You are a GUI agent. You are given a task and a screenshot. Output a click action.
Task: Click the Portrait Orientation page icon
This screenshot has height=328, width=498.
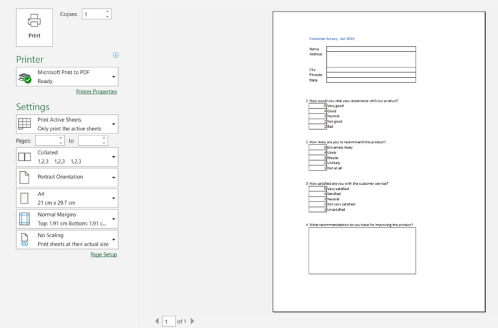25,178
